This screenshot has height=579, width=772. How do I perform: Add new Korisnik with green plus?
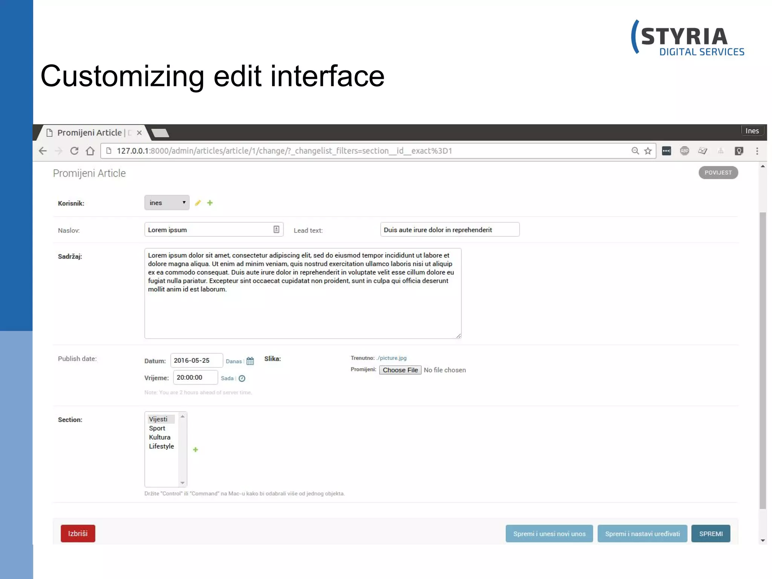(x=210, y=203)
